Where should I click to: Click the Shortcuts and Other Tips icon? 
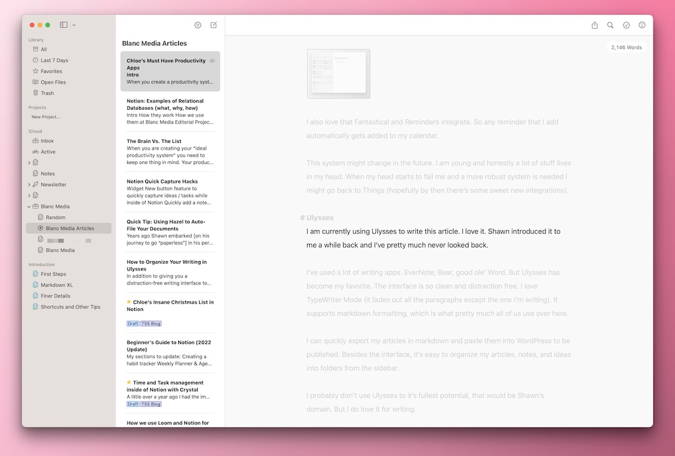click(36, 307)
